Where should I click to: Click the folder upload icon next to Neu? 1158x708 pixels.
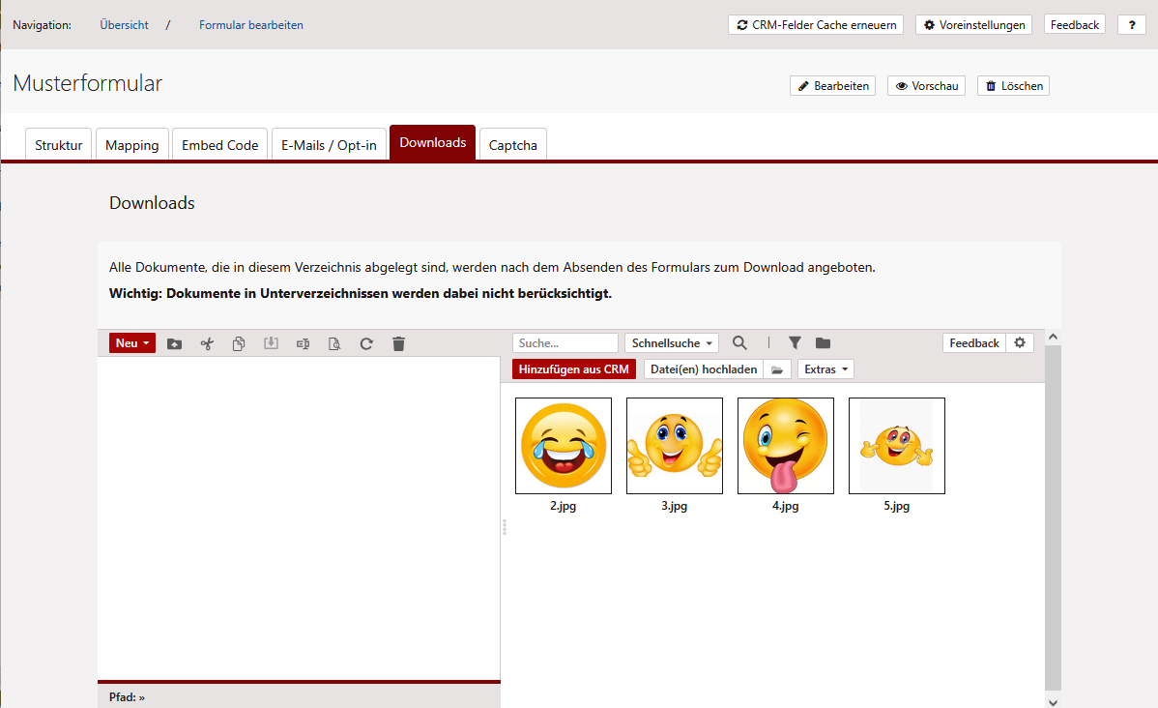tap(174, 343)
